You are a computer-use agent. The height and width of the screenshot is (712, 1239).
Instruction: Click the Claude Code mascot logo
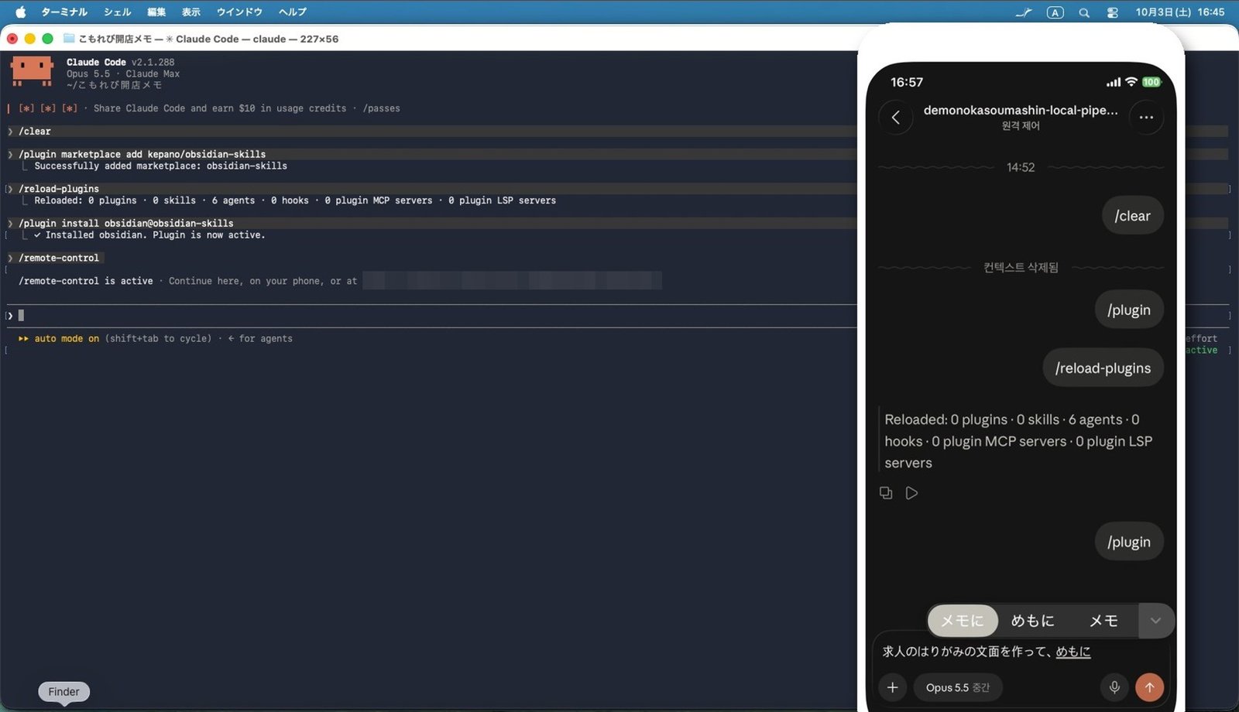32,71
